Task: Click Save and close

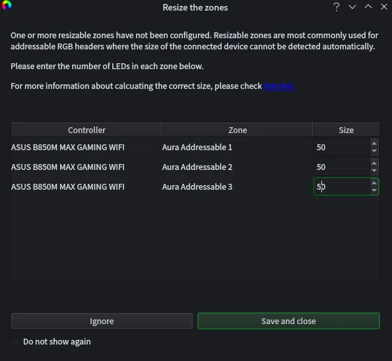Action: (288, 321)
